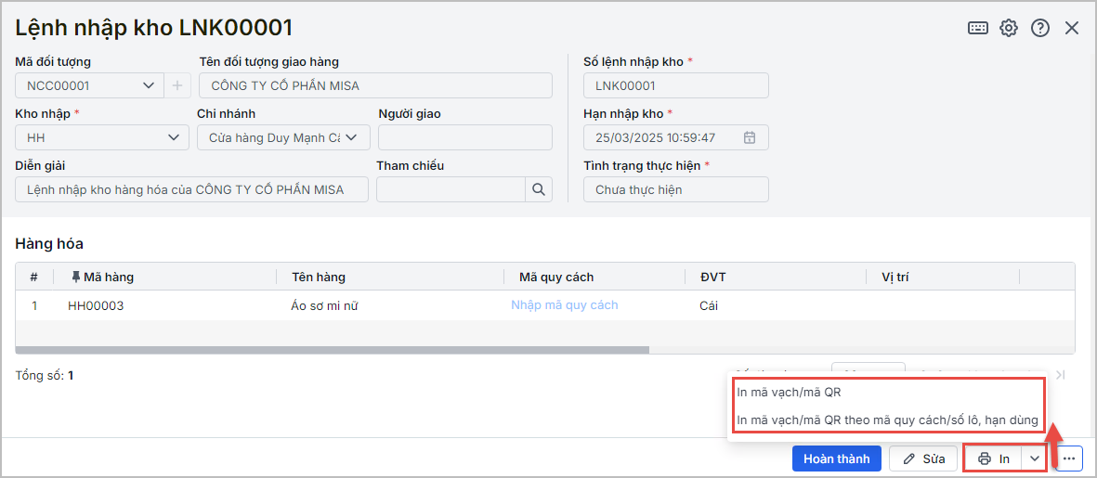This screenshot has height=478, width=1097.
Task: Click the search icon in Tham chiếu
Action: click(539, 189)
